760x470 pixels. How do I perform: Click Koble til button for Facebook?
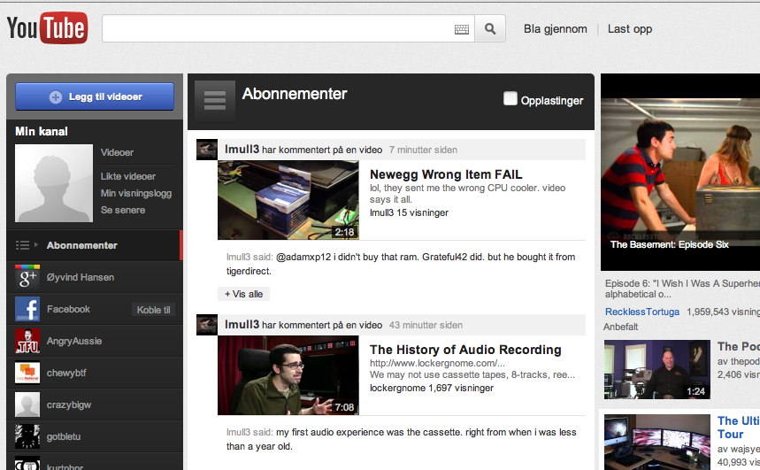pyautogui.click(x=153, y=310)
